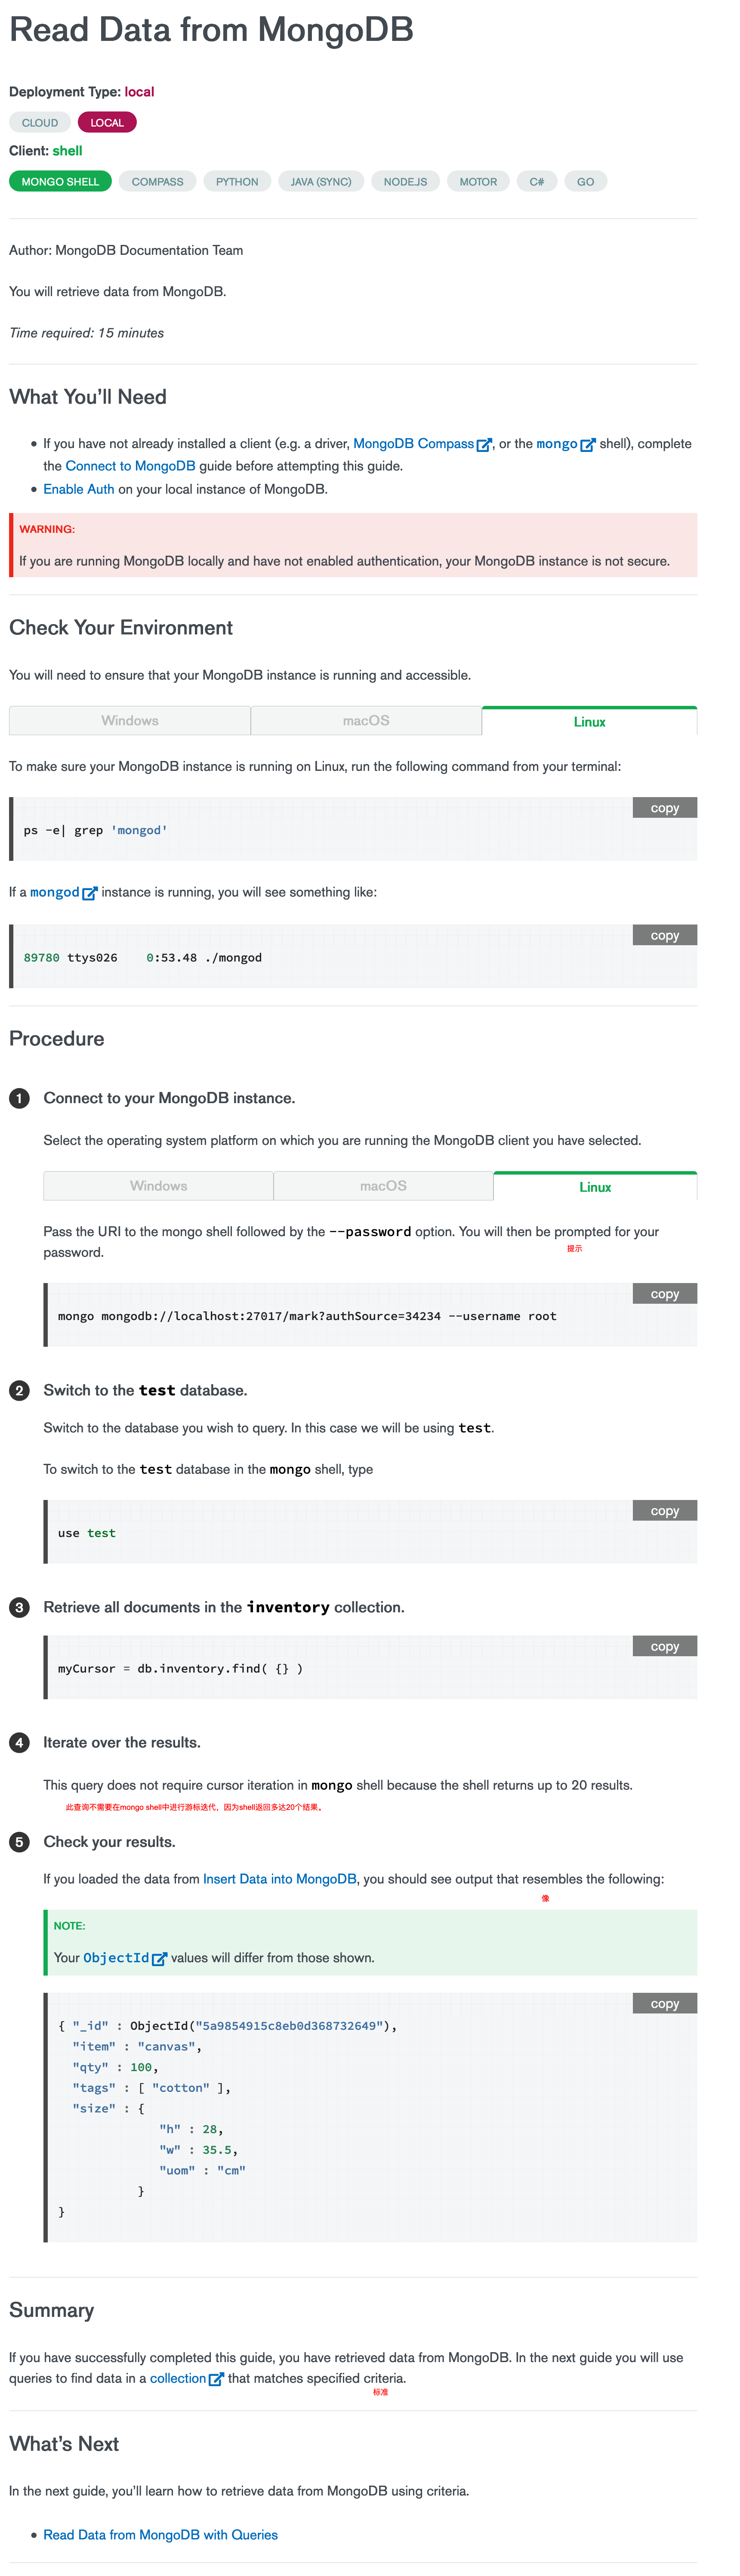Click the external link icon beside MongoDB Compass
740x2576 pixels.
pyautogui.click(x=484, y=445)
